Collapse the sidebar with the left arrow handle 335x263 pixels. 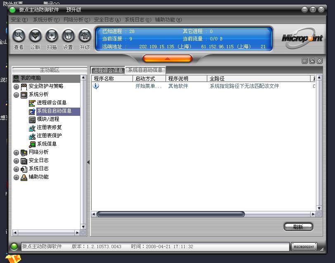pyautogui.click(x=88, y=162)
